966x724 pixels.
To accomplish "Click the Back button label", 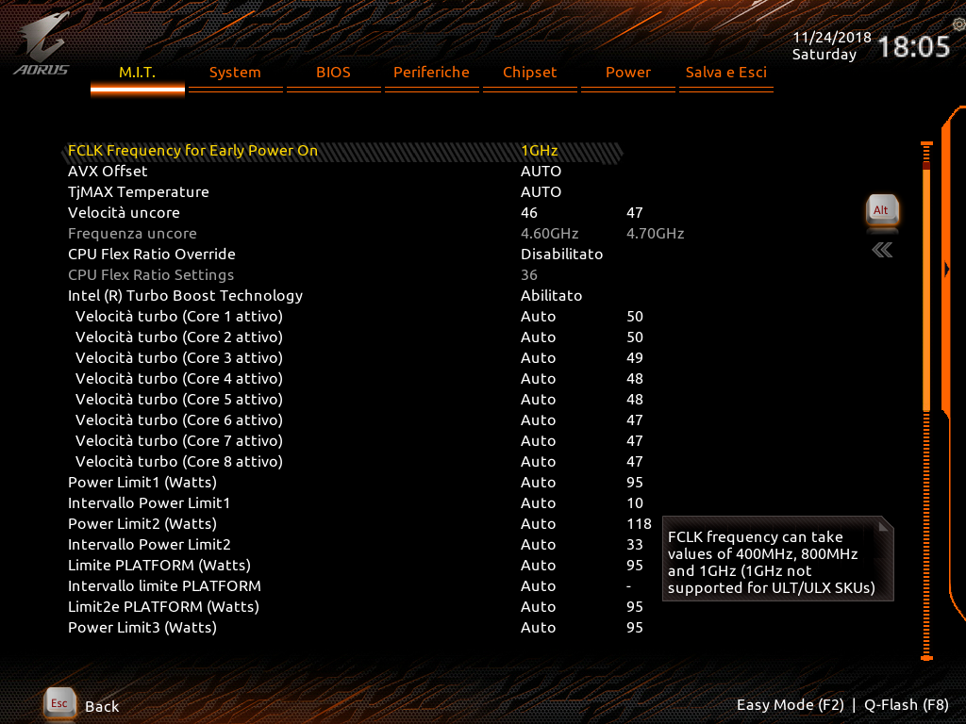I will point(102,707).
